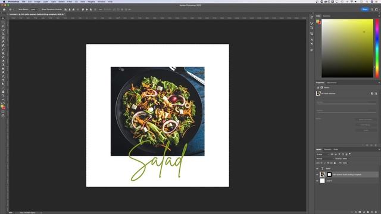381x214 pixels.
Task: Open the Auto-Select Layer dropdown
Action: pos(34,10)
